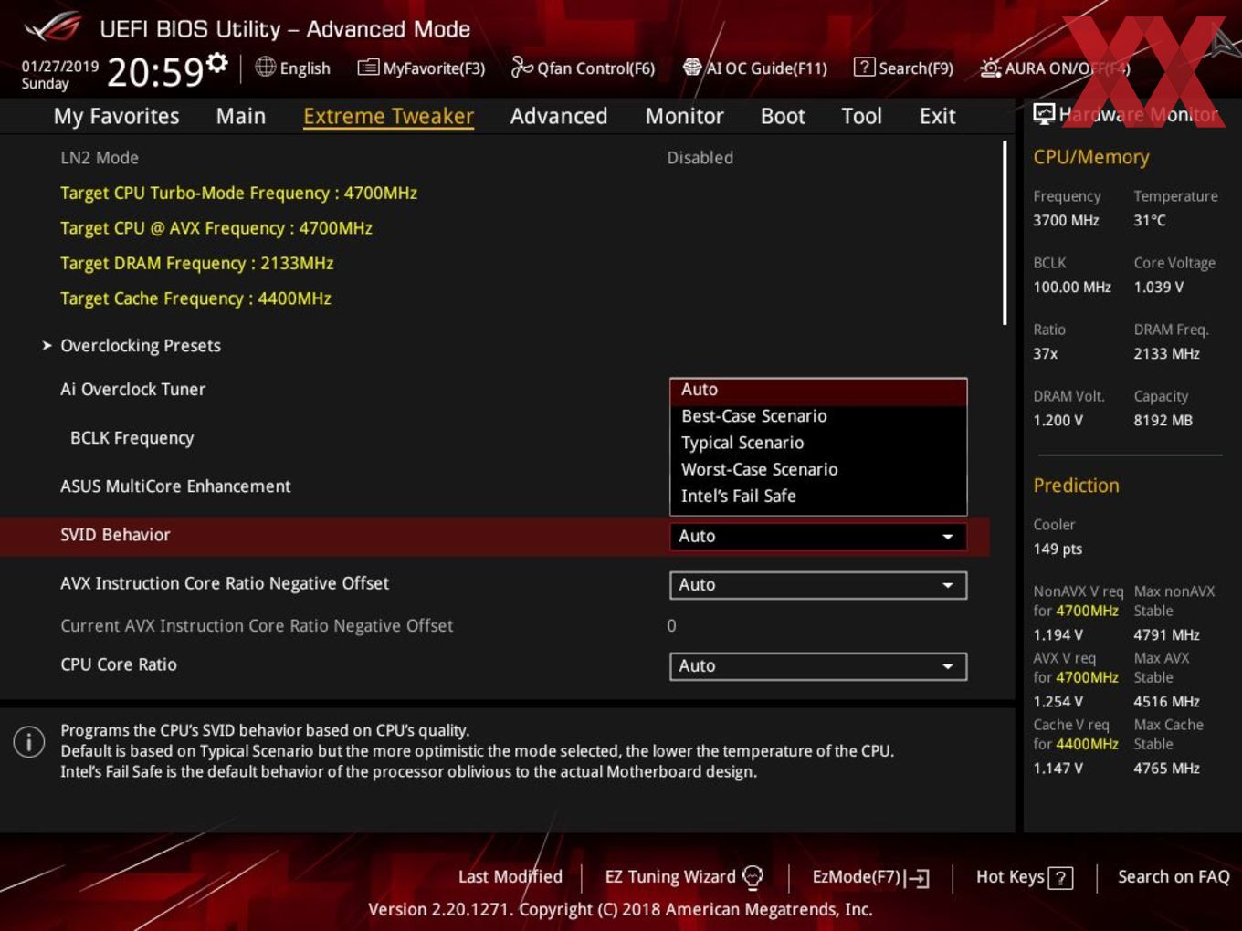Click Target CPU Turbo-Mode Frequency text
The image size is (1242, 931).
[x=238, y=194]
